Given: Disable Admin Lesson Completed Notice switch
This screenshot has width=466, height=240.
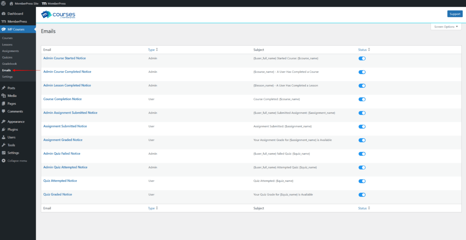Looking at the screenshot, I should click(x=362, y=85).
